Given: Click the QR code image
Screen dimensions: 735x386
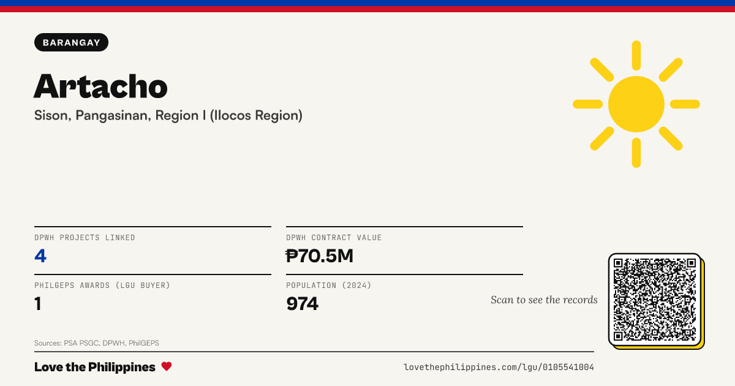Looking at the screenshot, I should (x=655, y=299).
